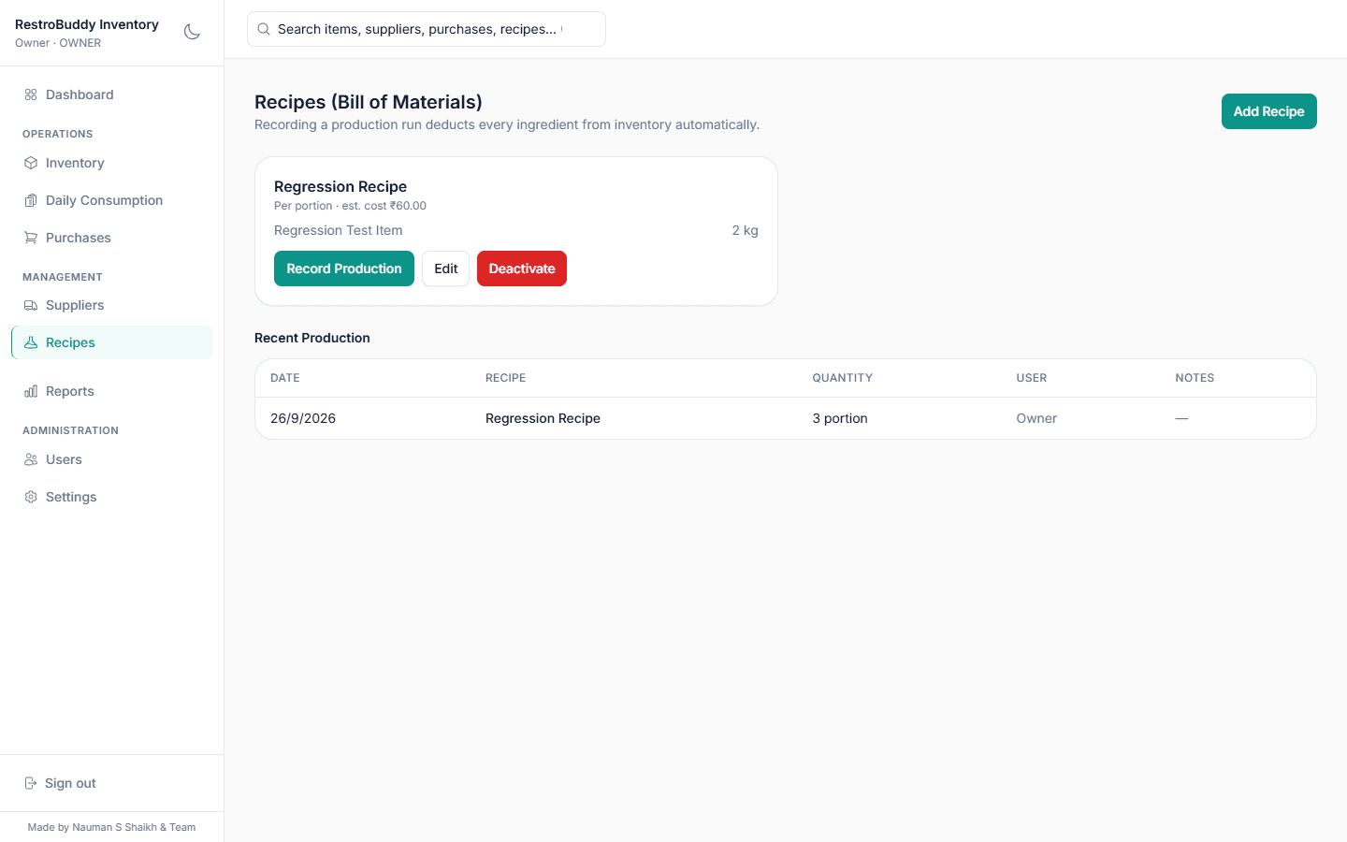Click date 26/9/2026 in production table
This screenshot has width=1347, height=842.
click(303, 418)
